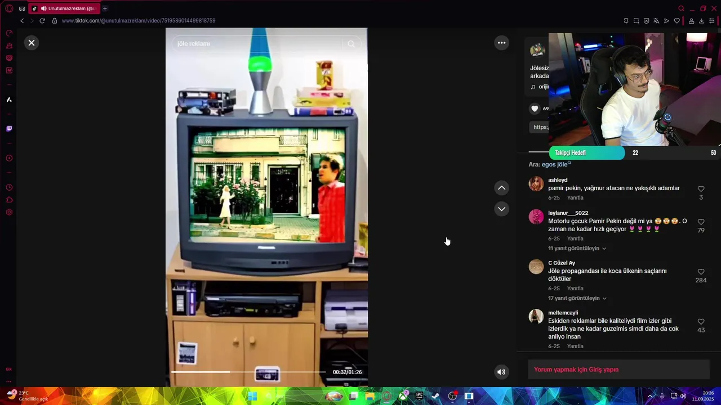Viewport: 721px width, 405px height.
Task: Click the pin icon in address bar
Action: (626, 21)
